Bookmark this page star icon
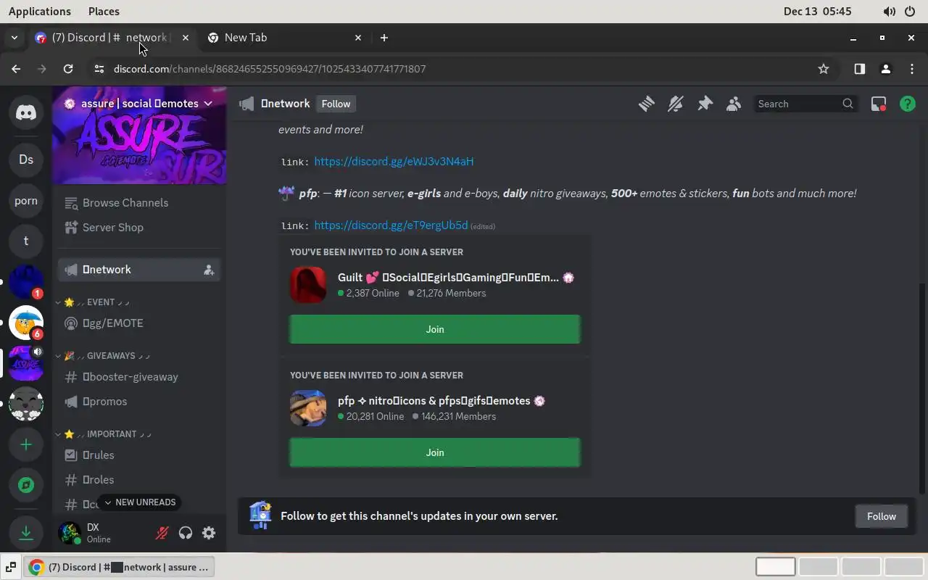 click(x=824, y=69)
